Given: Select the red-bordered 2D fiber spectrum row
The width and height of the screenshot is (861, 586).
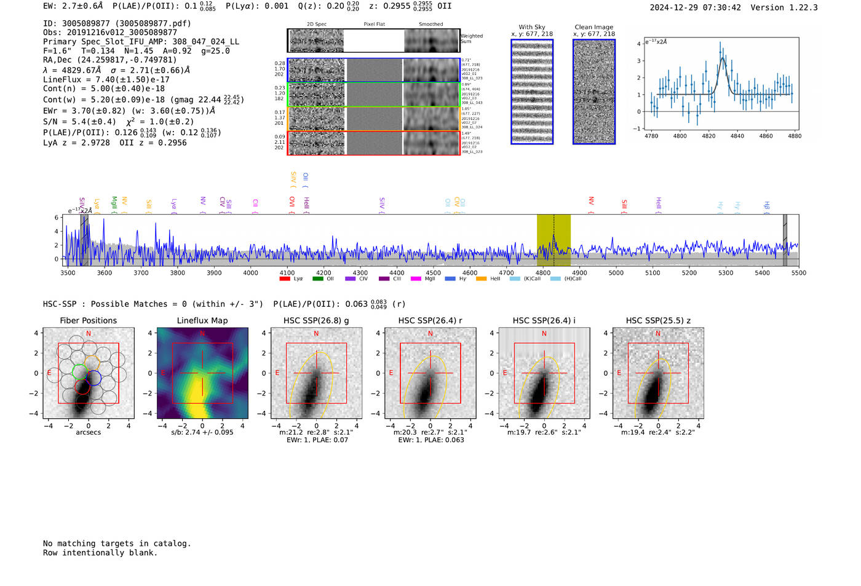Looking at the screenshot, I should pos(374,143).
